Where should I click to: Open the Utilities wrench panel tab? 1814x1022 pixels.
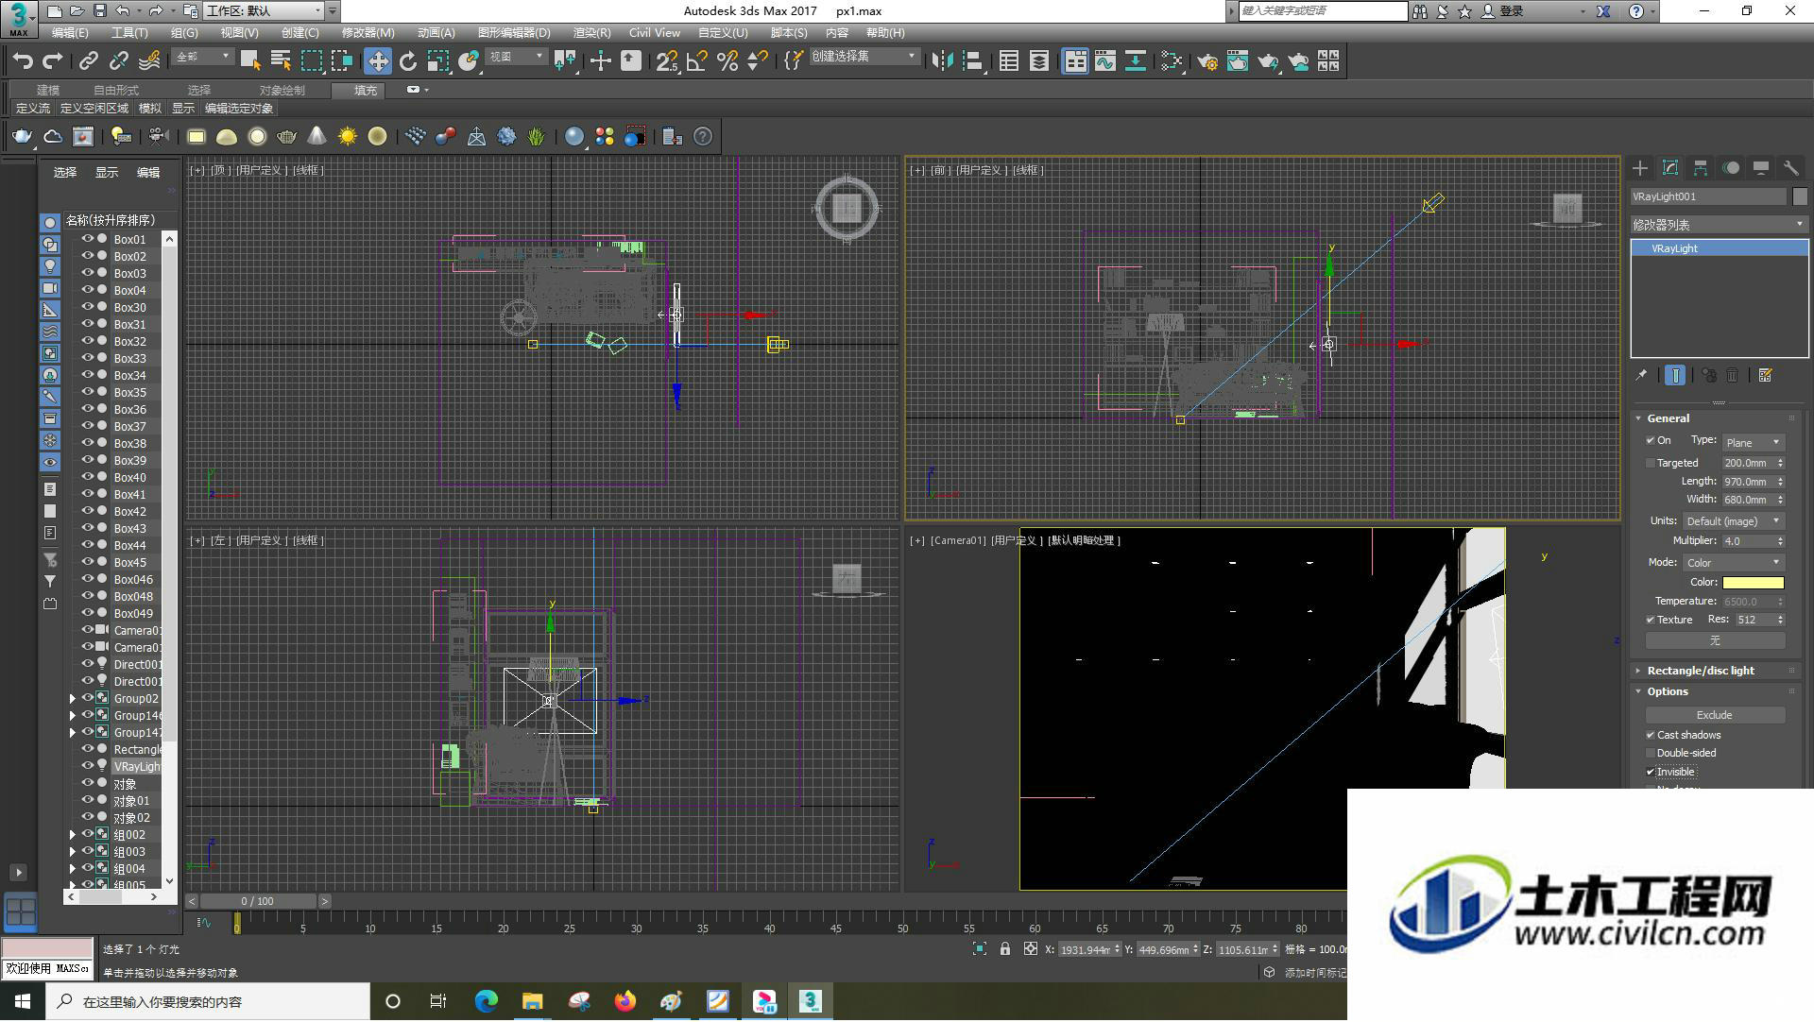(1791, 168)
